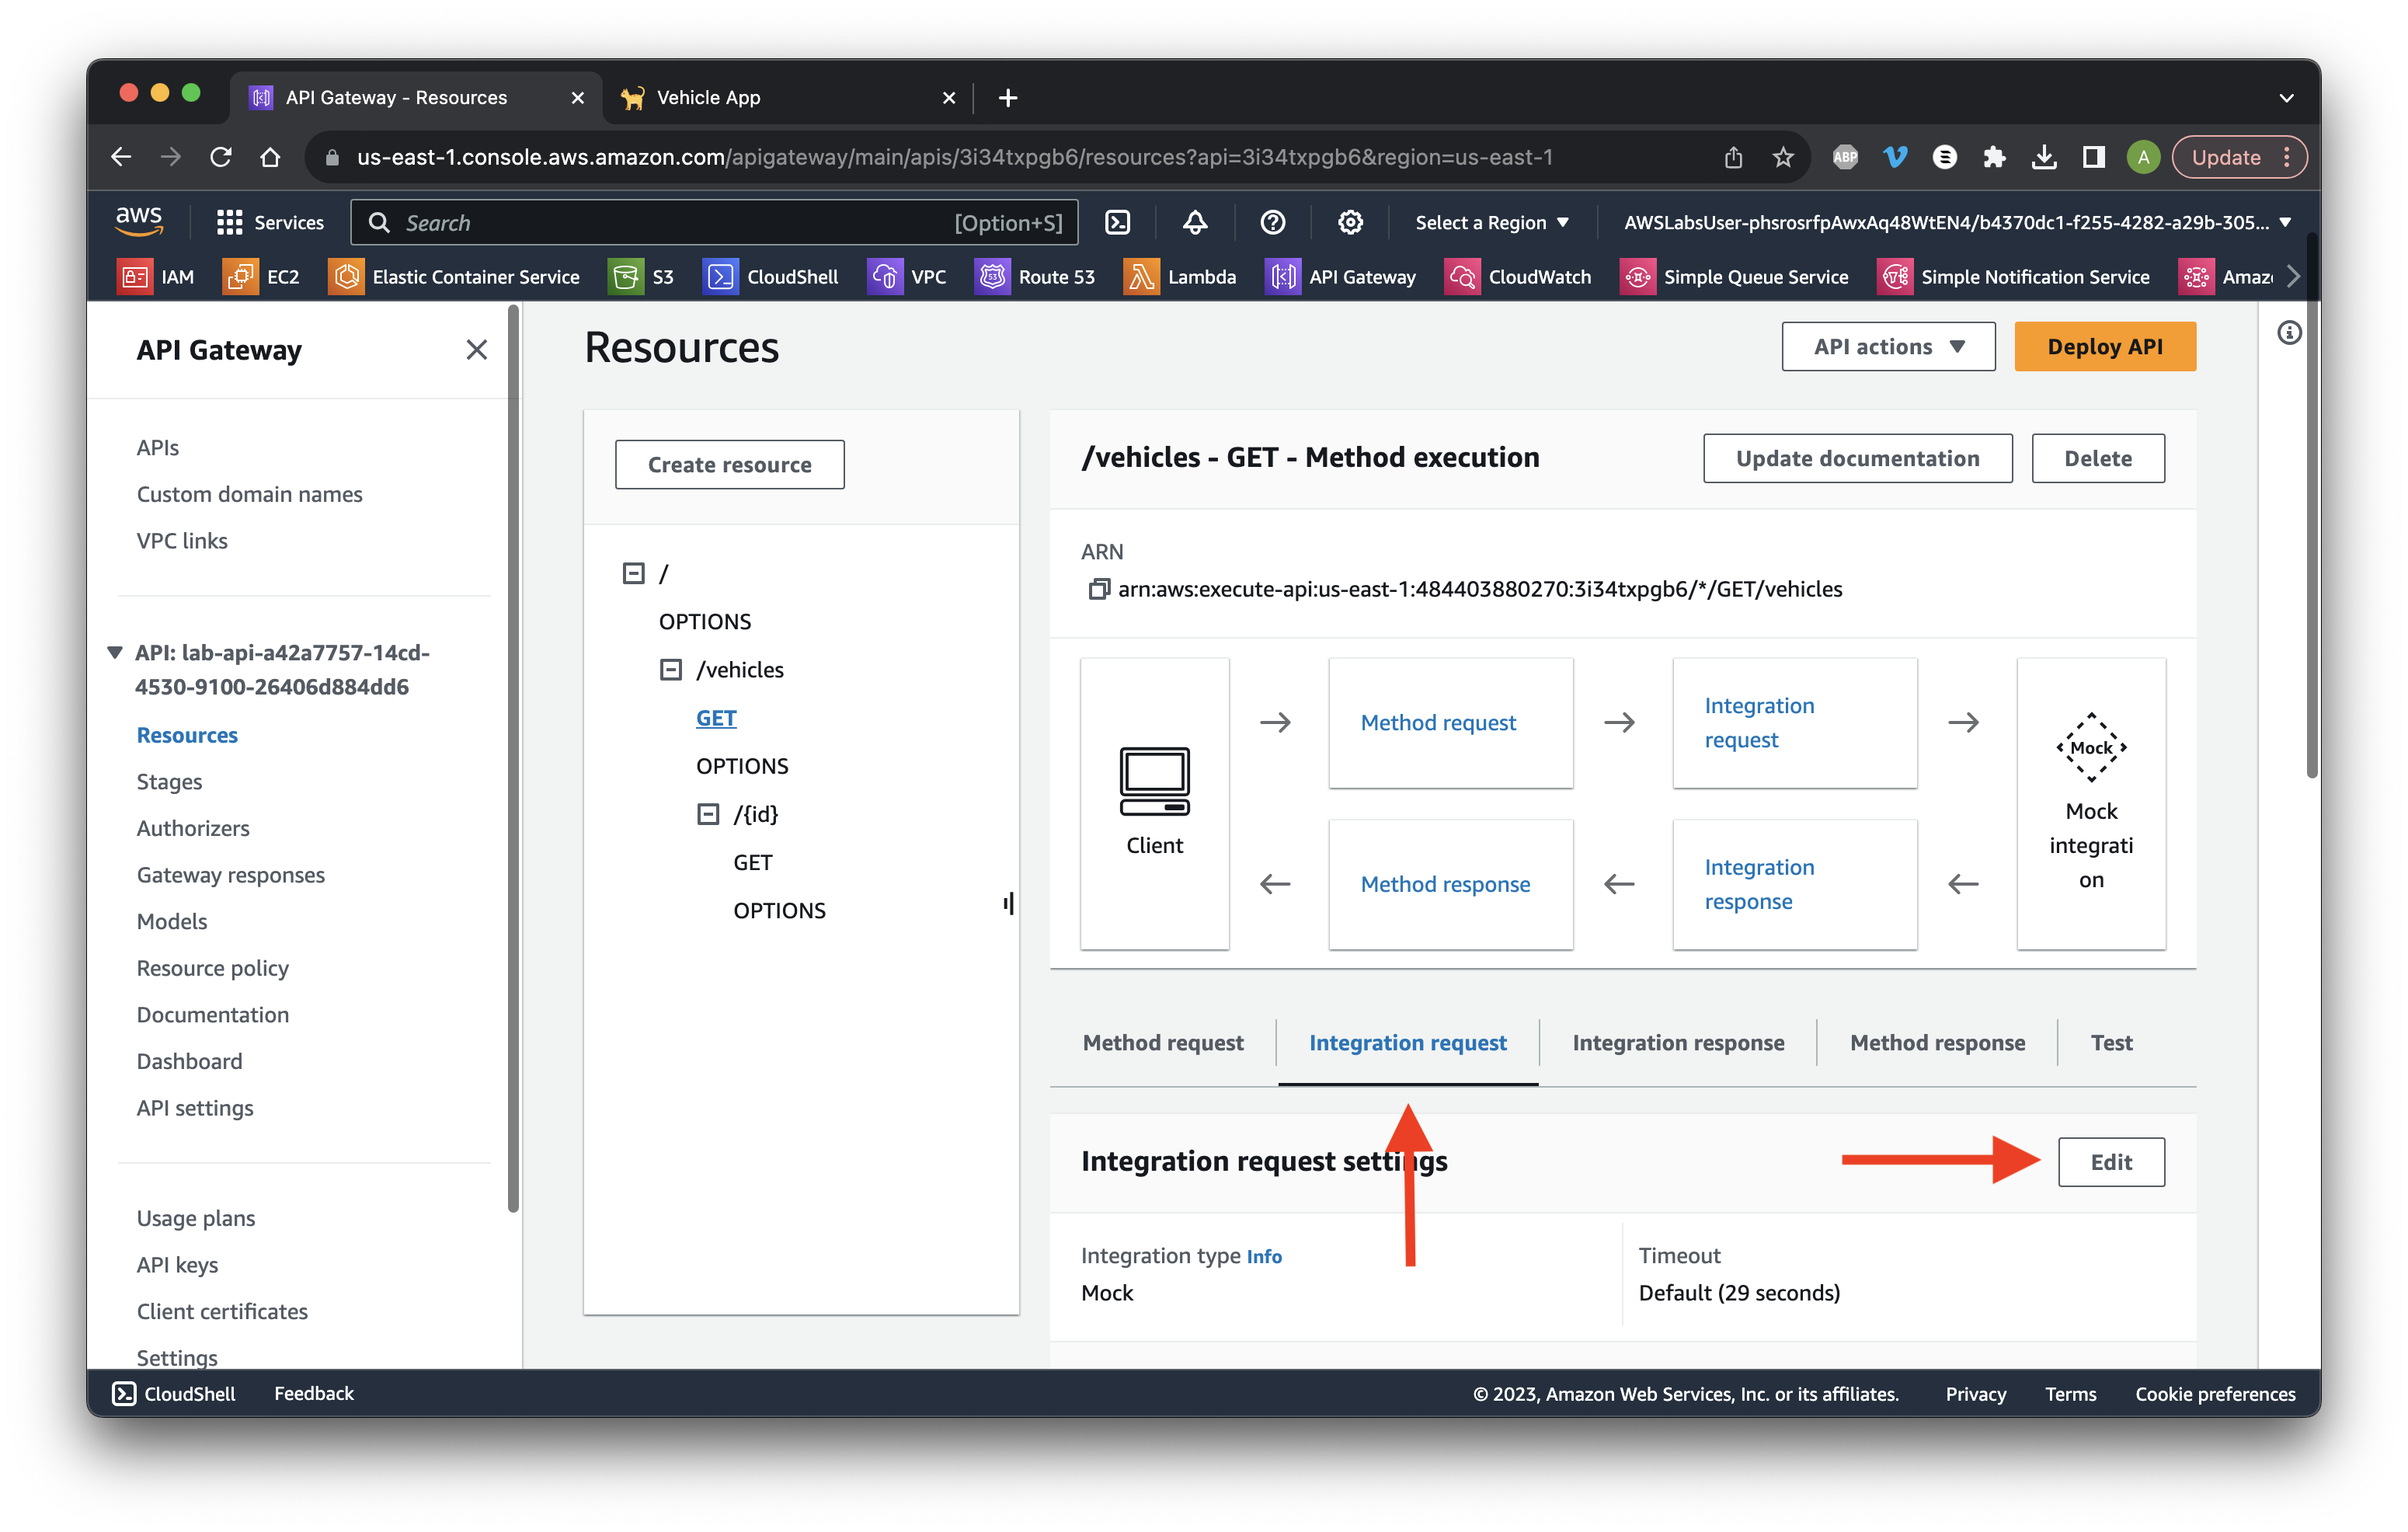Open Stages in the sidebar

click(169, 781)
